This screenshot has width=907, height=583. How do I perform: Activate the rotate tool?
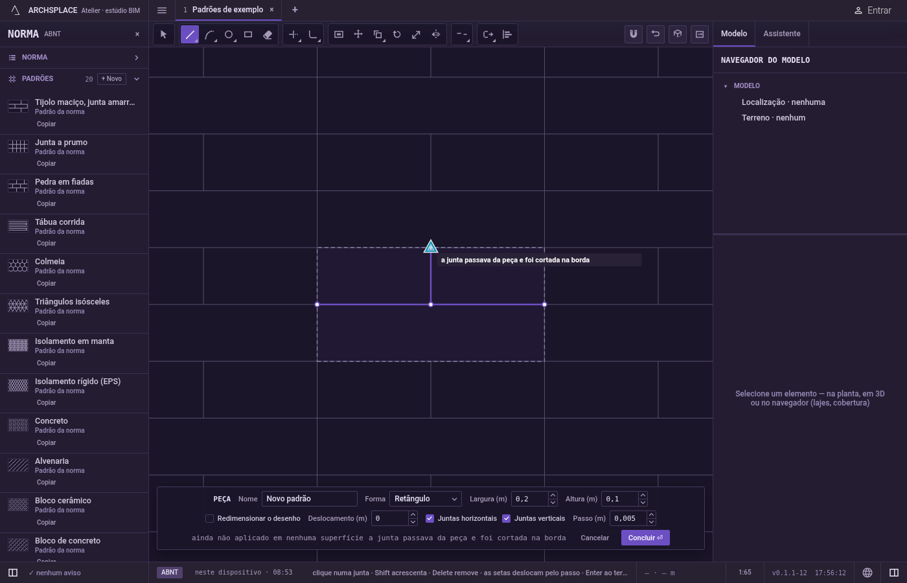(397, 34)
